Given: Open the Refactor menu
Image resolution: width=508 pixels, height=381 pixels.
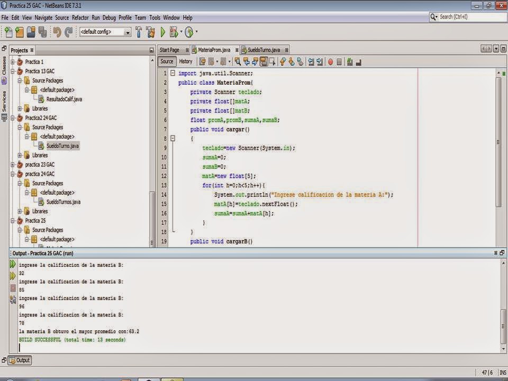Looking at the screenshot, I should [x=80, y=17].
